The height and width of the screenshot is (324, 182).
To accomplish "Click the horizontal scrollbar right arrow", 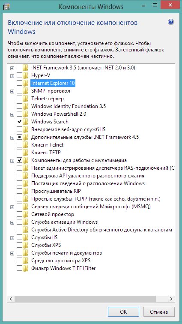I will [x=171, y=299].
